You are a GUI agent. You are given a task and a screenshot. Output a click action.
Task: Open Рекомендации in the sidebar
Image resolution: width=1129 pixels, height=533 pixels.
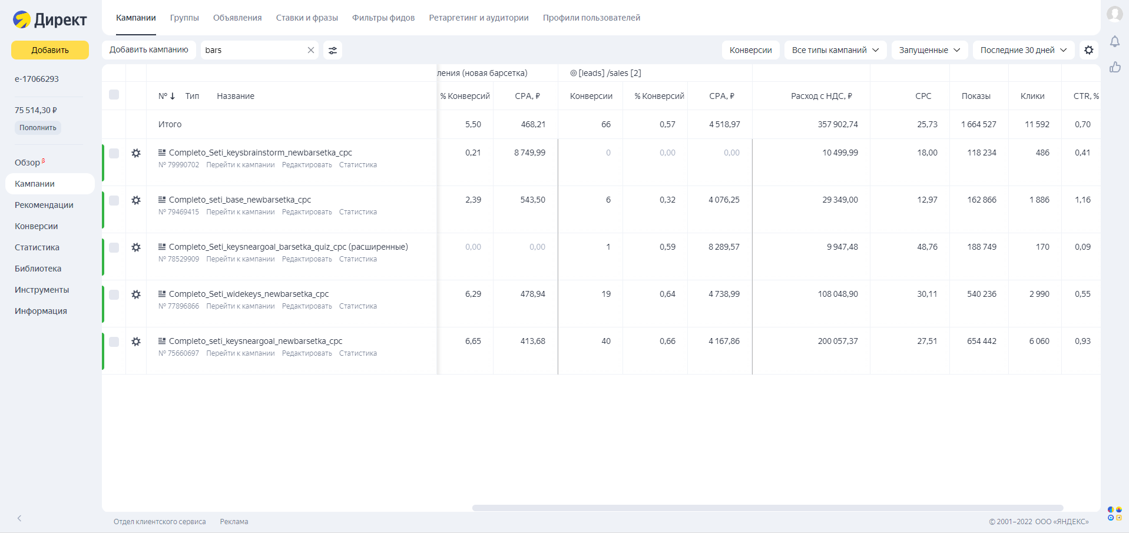(44, 205)
